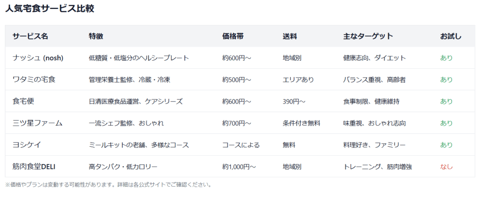Select the 条件付き無料 shipping cell

302,123
